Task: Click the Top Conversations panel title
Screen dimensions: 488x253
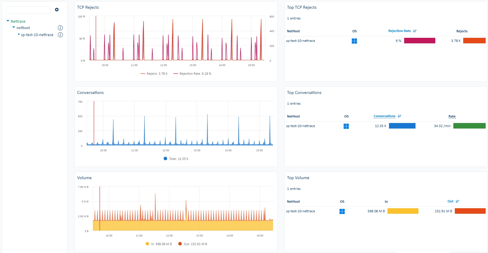Action: (304, 93)
